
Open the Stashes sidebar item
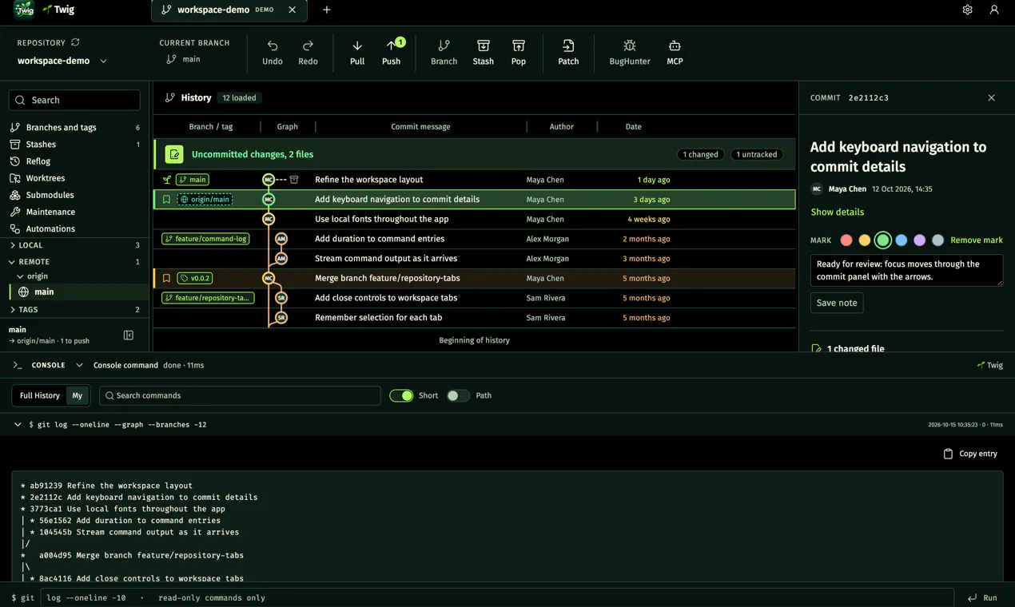click(x=74, y=145)
